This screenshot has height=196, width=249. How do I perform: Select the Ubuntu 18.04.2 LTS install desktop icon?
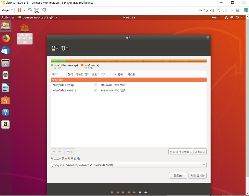coord(25,34)
